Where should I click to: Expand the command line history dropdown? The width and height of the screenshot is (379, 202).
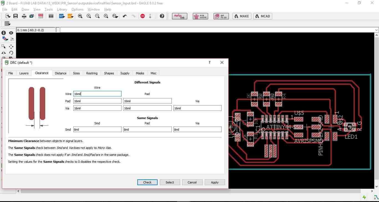click(377, 30)
